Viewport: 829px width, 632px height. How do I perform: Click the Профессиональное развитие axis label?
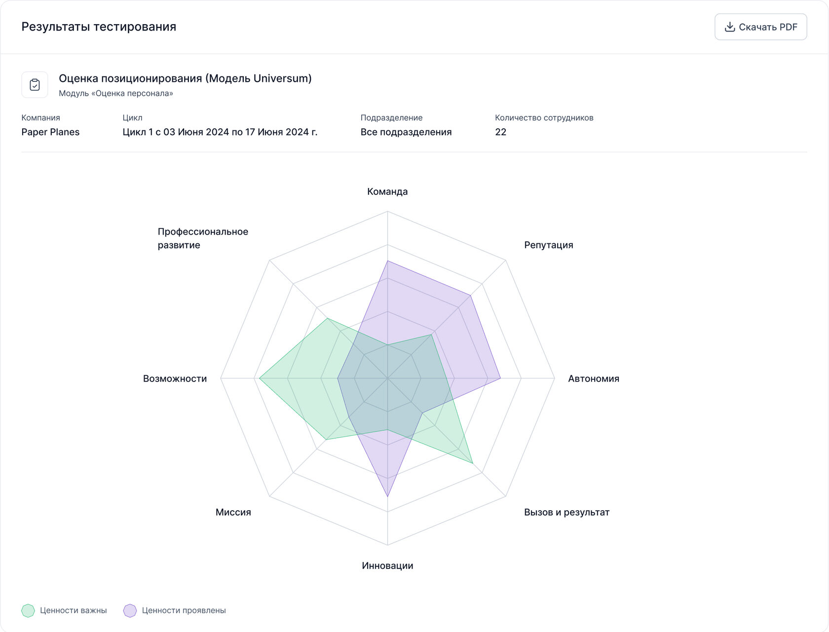(203, 238)
